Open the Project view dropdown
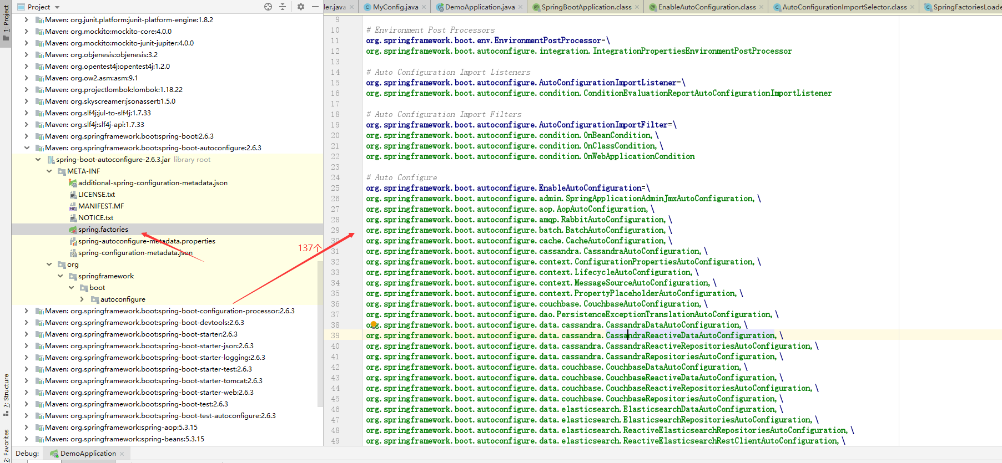1002x463 pixels. (57, 7)
